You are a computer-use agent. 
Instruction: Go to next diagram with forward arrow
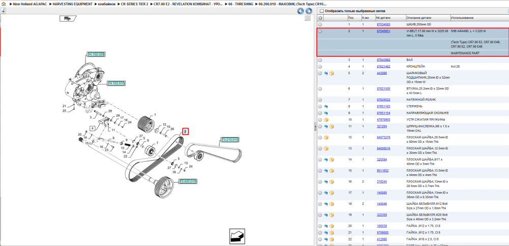pyautogui.click(x=308, y=11)
